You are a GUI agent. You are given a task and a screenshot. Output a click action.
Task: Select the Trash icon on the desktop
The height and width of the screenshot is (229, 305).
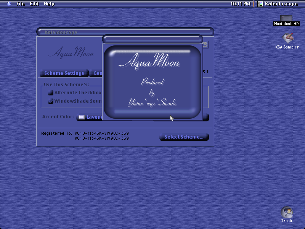(287, 214)
